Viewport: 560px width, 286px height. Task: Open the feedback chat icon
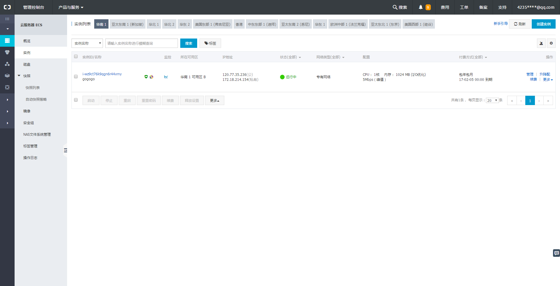tap(556, 253)
